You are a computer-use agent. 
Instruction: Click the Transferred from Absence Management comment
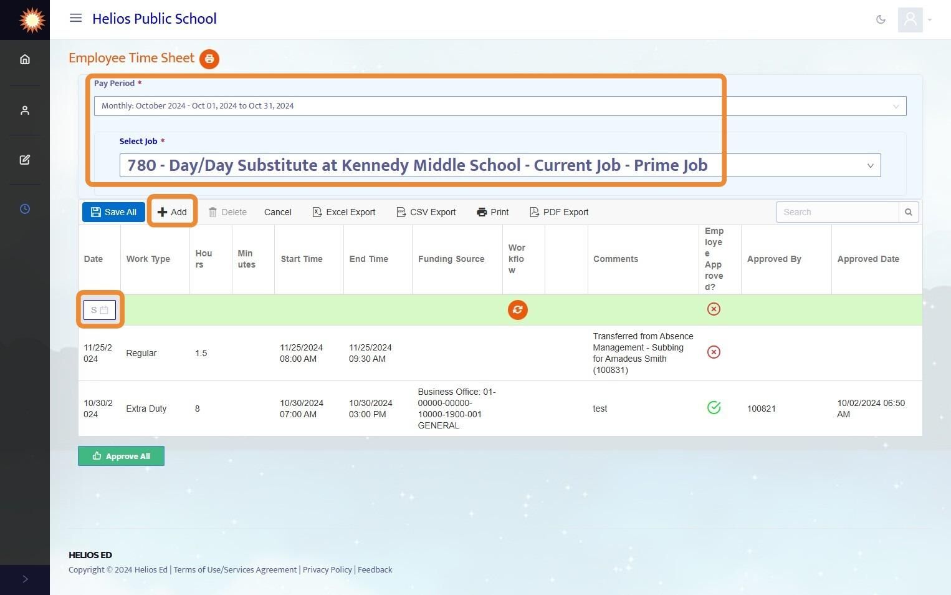[643, 353]
